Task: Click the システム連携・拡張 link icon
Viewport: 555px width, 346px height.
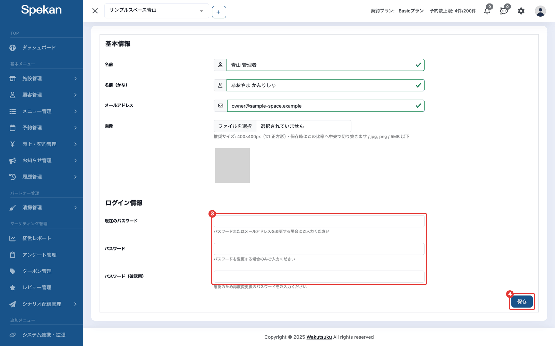Action: [12, 335]
